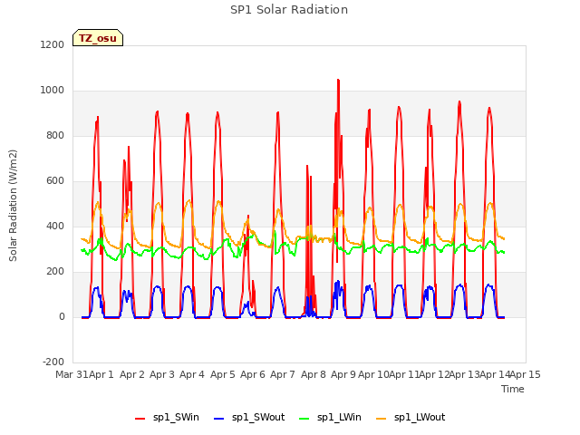Viewport: 580px width, 435px height.
Task: Click the 1000 y-axis tick label
Action: point(53,91)
